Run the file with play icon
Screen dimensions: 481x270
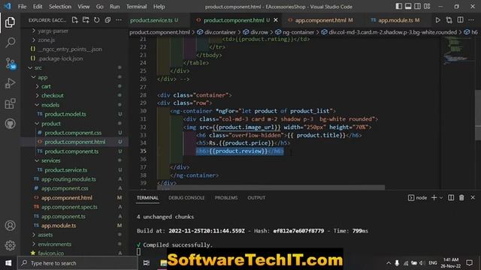pyautogui.click(x=437, y=20)
